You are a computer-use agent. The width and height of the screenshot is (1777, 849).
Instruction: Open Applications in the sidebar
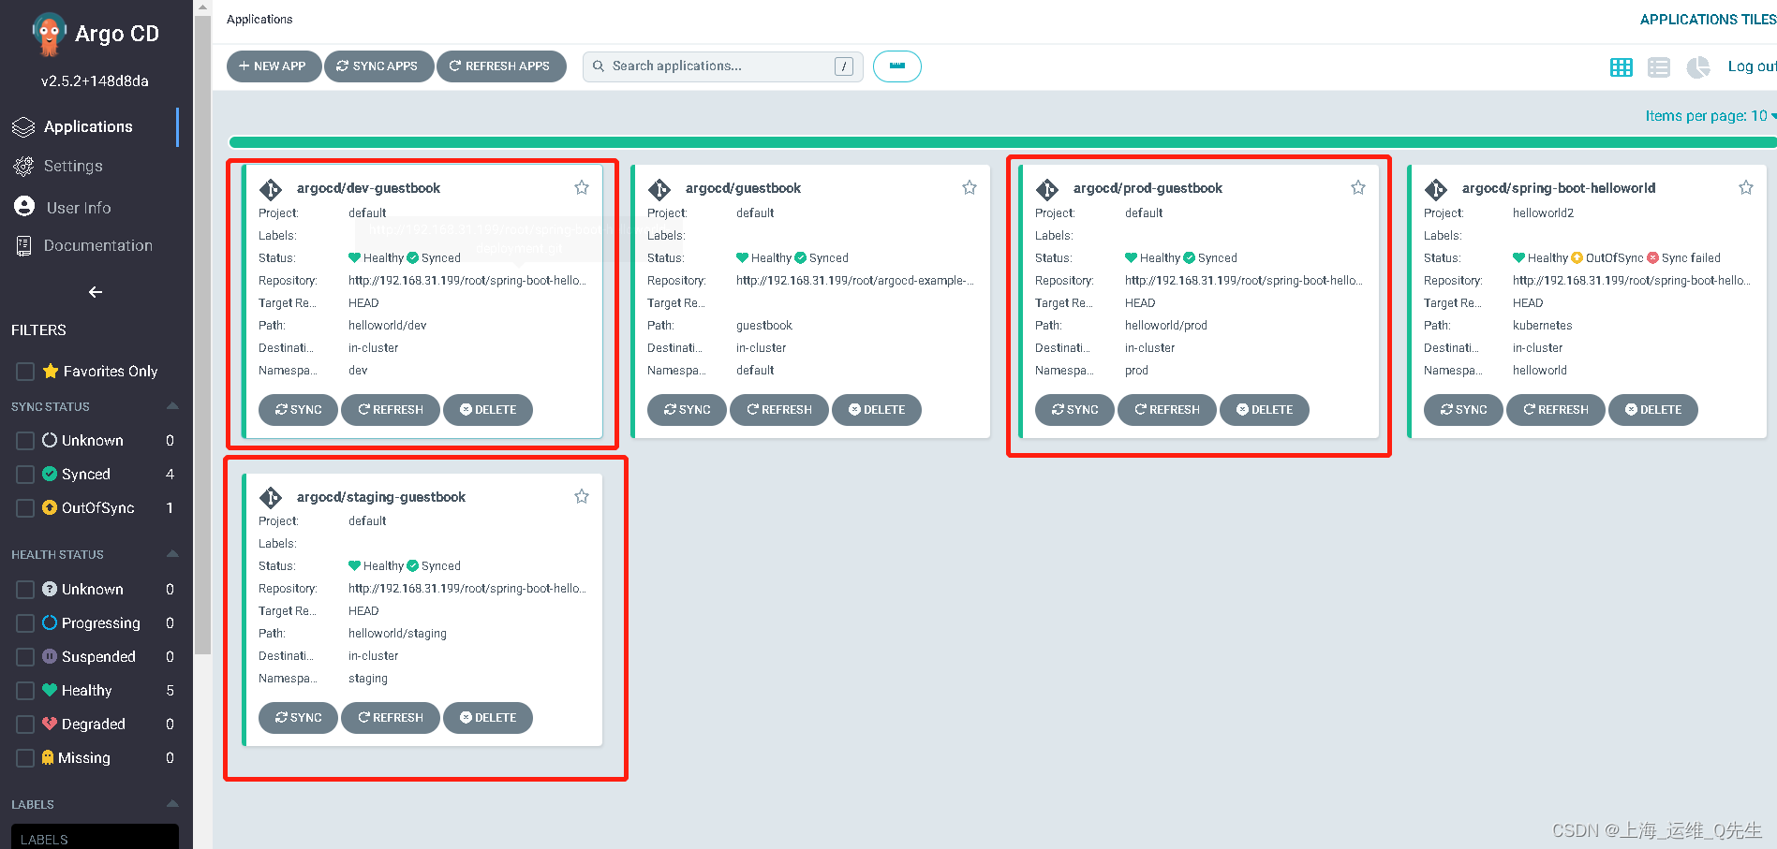pyautogui.click(x=90, y=127)
